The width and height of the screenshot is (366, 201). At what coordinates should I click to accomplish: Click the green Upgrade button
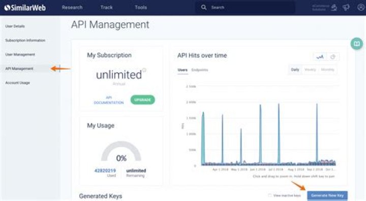point(142,100)
